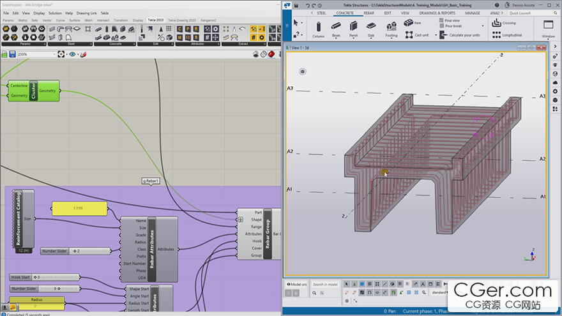
Task: Switch to the DRAWINGS & REPORTS tab
Action: coord(437,13)
